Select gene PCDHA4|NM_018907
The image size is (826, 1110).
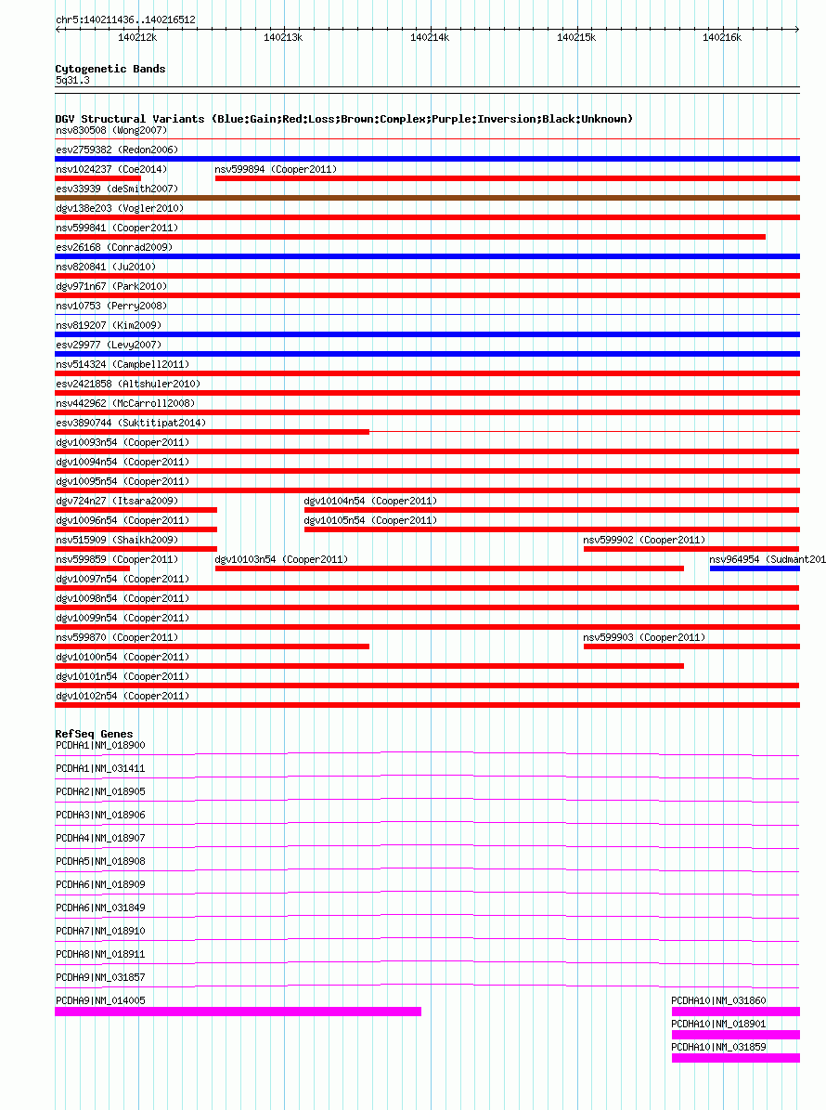(100, 838)
